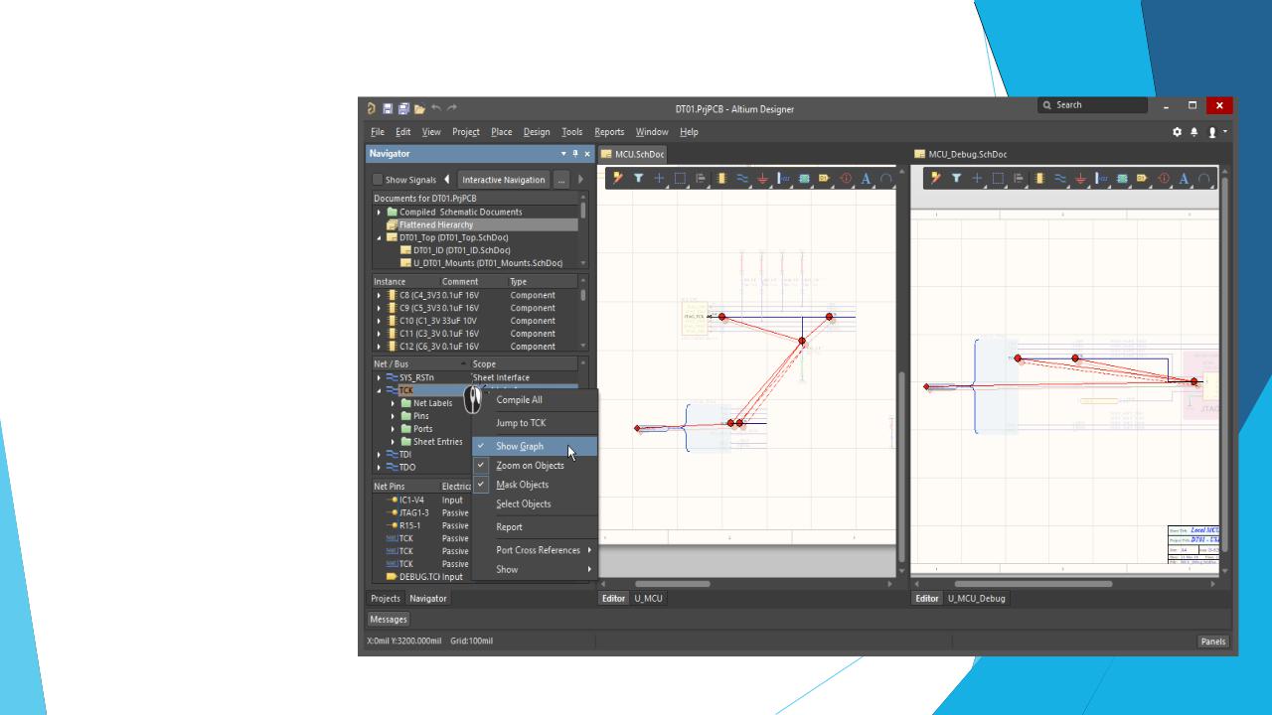Click the Save icon in title bar
The image size is (1272, 715).
pyautogui.click(x=389, y=108)
